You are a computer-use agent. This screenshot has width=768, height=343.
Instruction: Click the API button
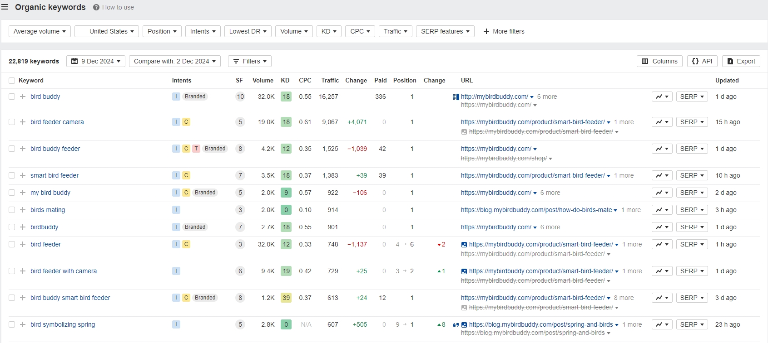tap(702, 61)
